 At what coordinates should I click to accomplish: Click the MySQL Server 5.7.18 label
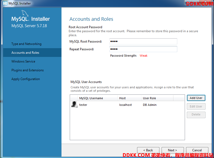[x=29, y=26]
